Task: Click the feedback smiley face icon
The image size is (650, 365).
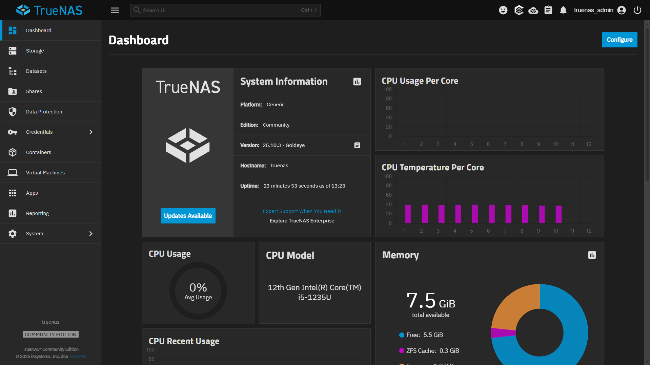Action: click(503, 10)
